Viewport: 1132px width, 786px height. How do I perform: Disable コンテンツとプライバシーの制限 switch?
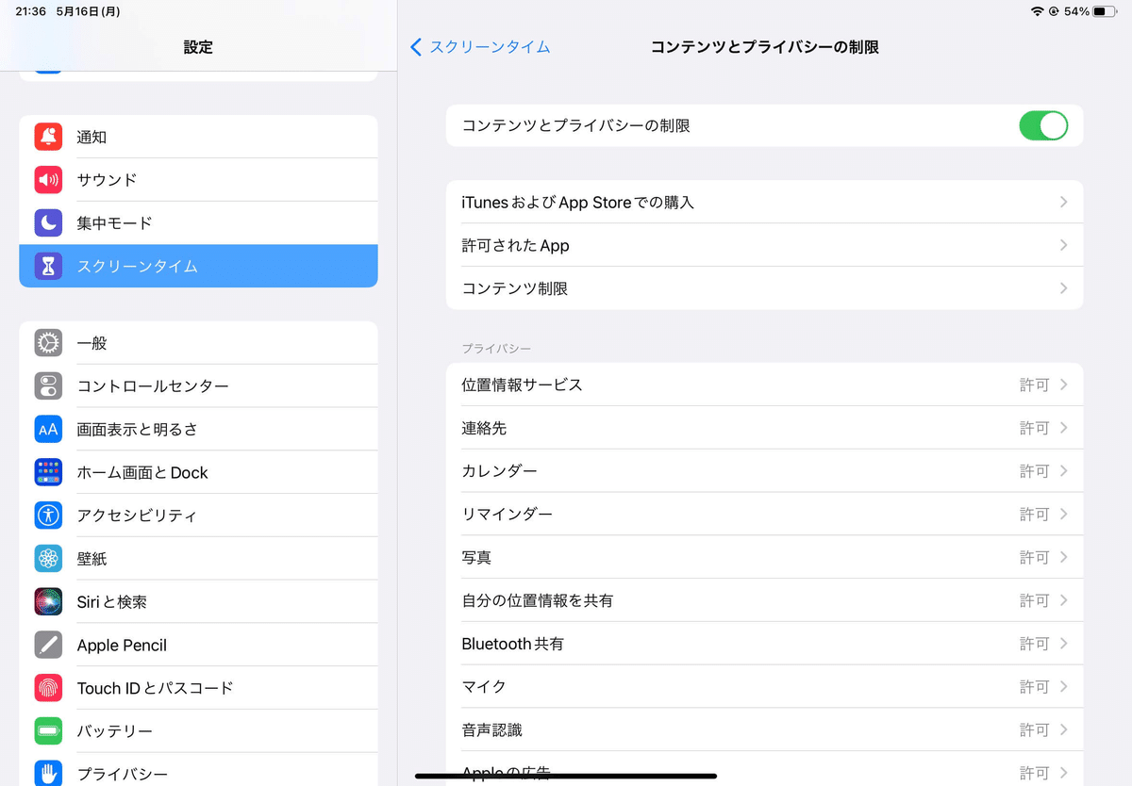pos(1043,125)
